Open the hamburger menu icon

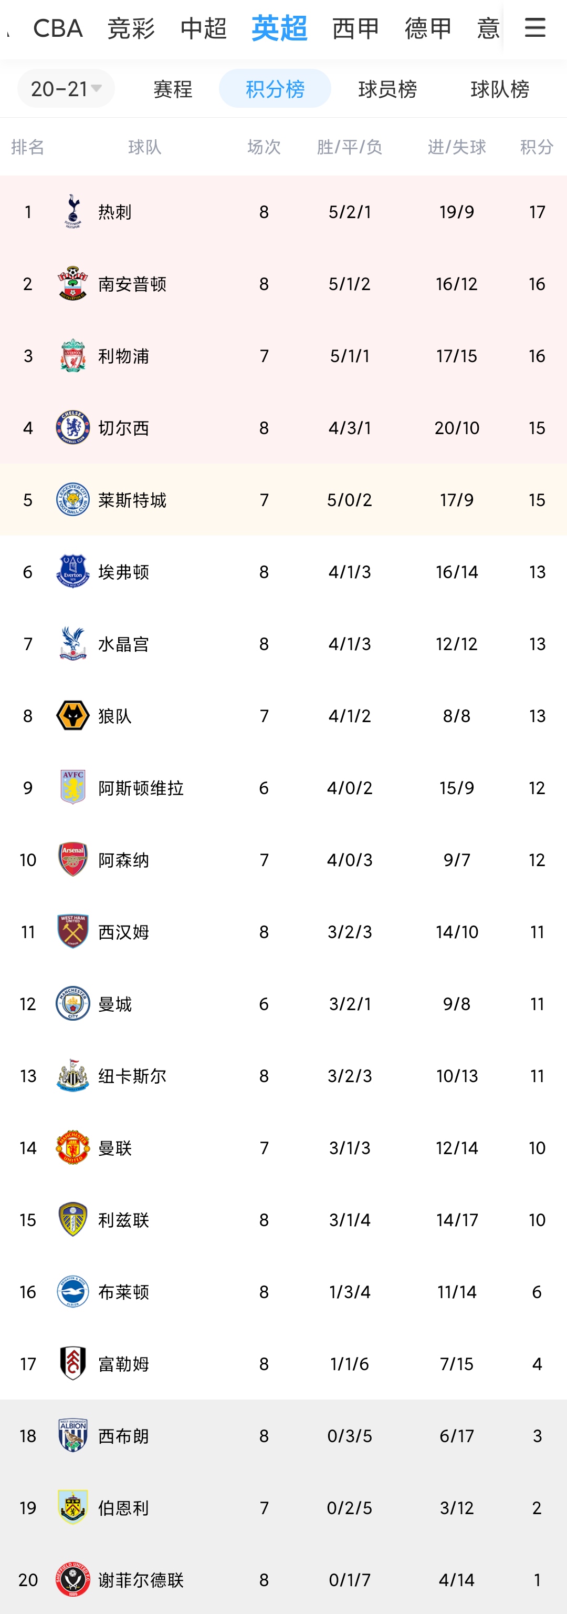[x=535, y=27]
